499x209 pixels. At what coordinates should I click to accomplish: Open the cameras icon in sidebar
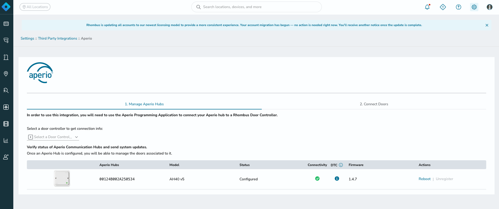pos(6,40)
